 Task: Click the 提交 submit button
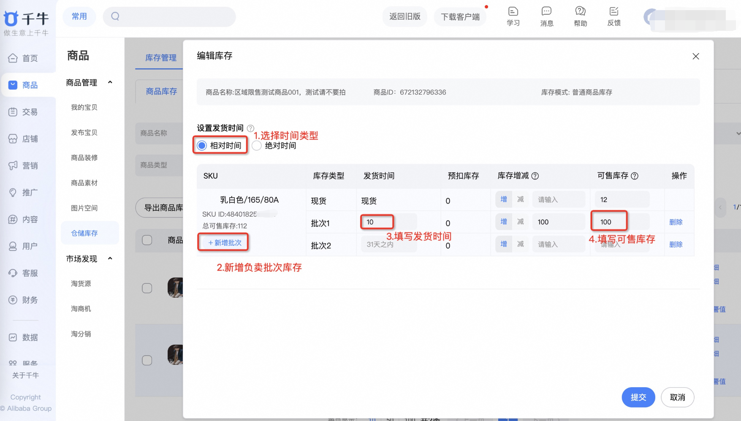tap(638, 397)
